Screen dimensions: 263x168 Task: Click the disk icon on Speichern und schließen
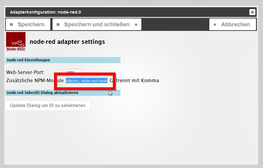pyautogui.click(x=58, y=24)
